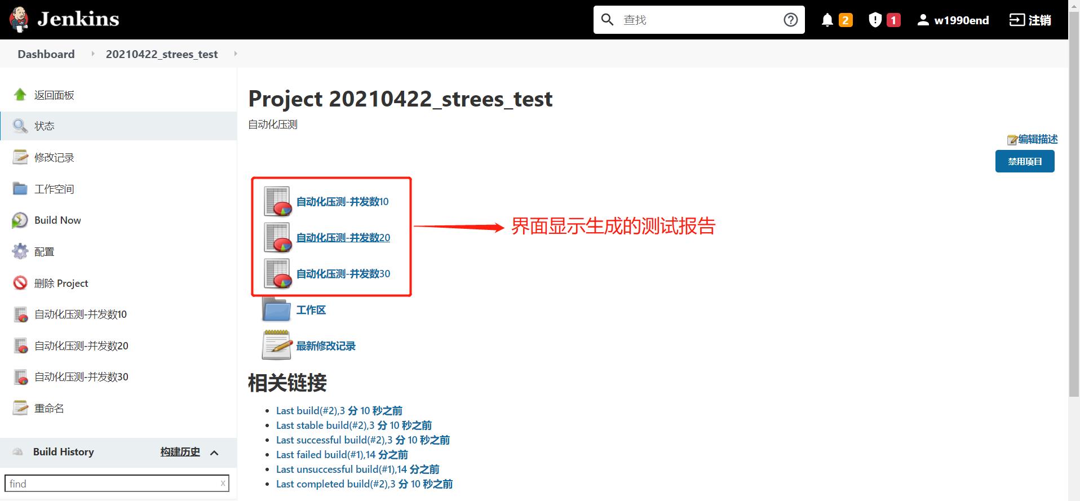Open main report link 自动化压测-并发数20
The width and height of the screenshot is (1080, 501).
[343, 238]
